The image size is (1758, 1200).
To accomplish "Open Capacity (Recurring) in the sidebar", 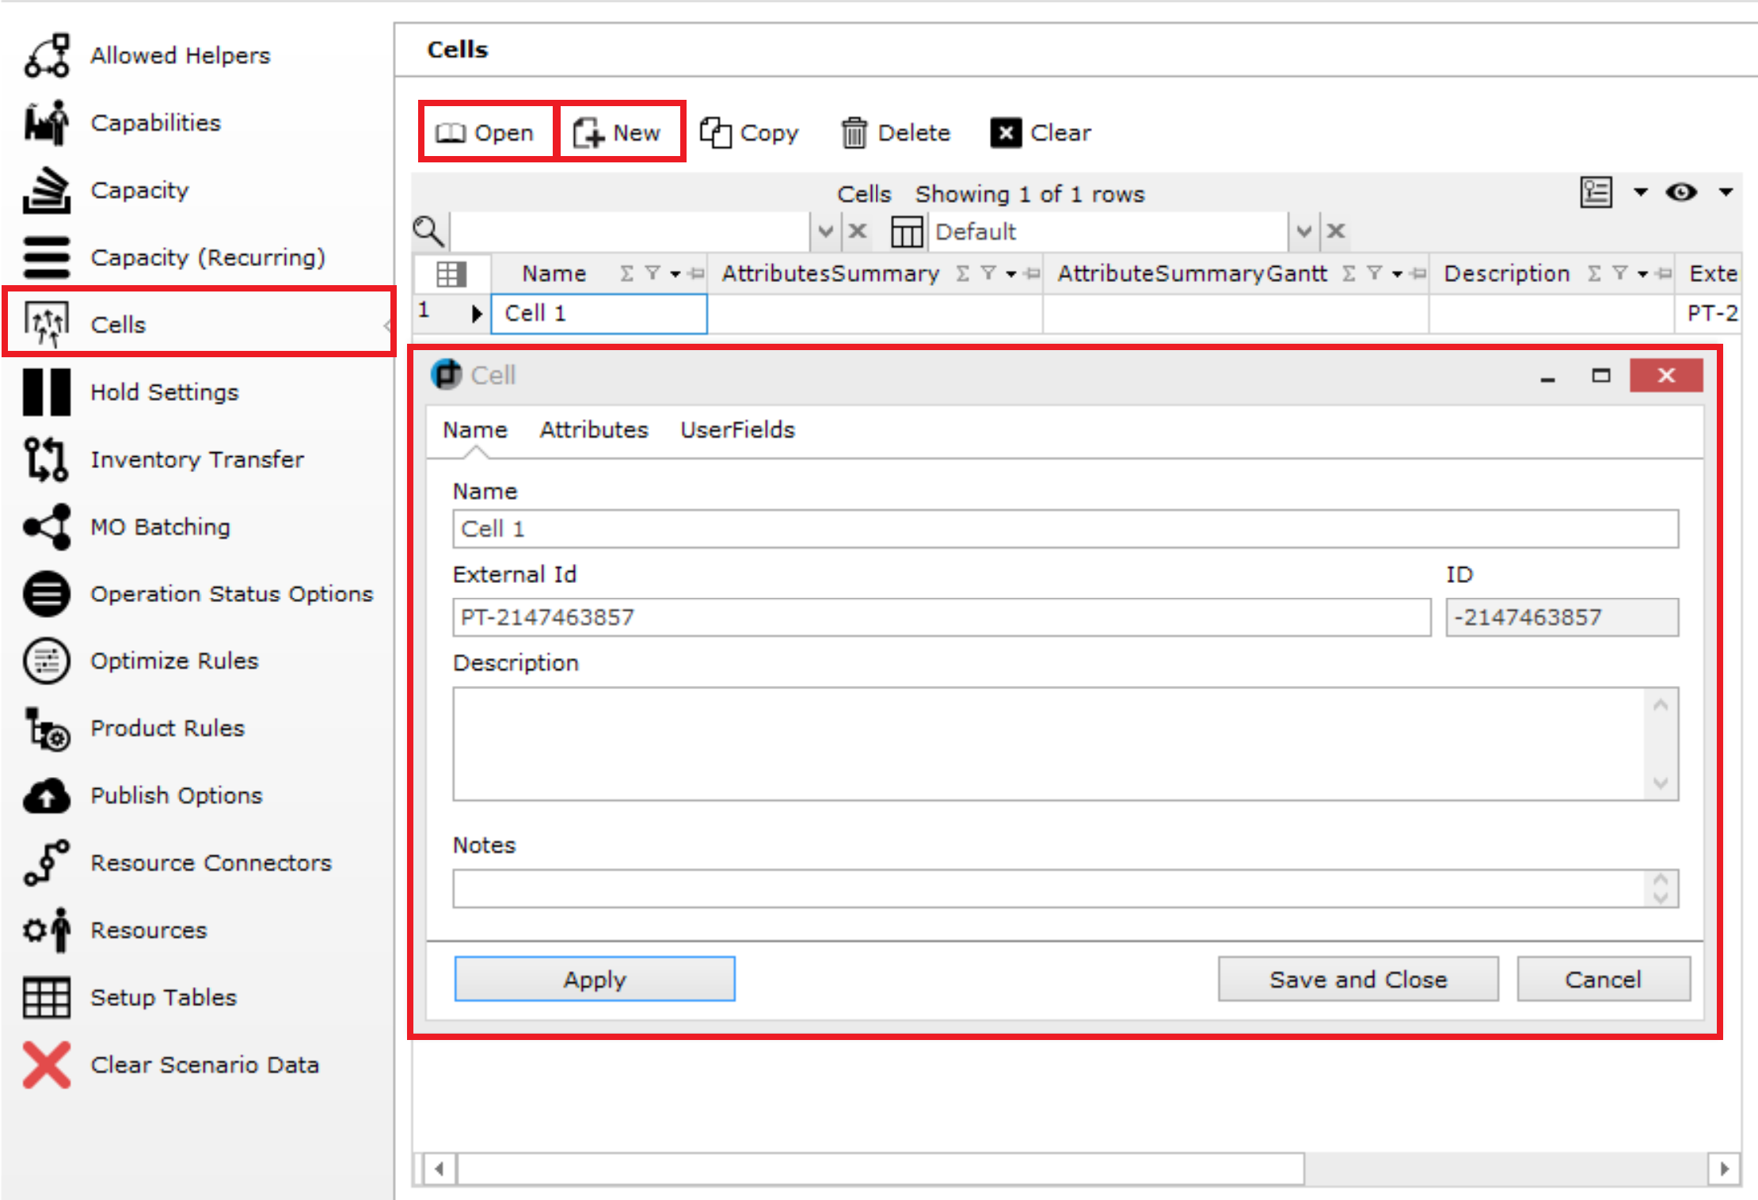I will (207, 257).
